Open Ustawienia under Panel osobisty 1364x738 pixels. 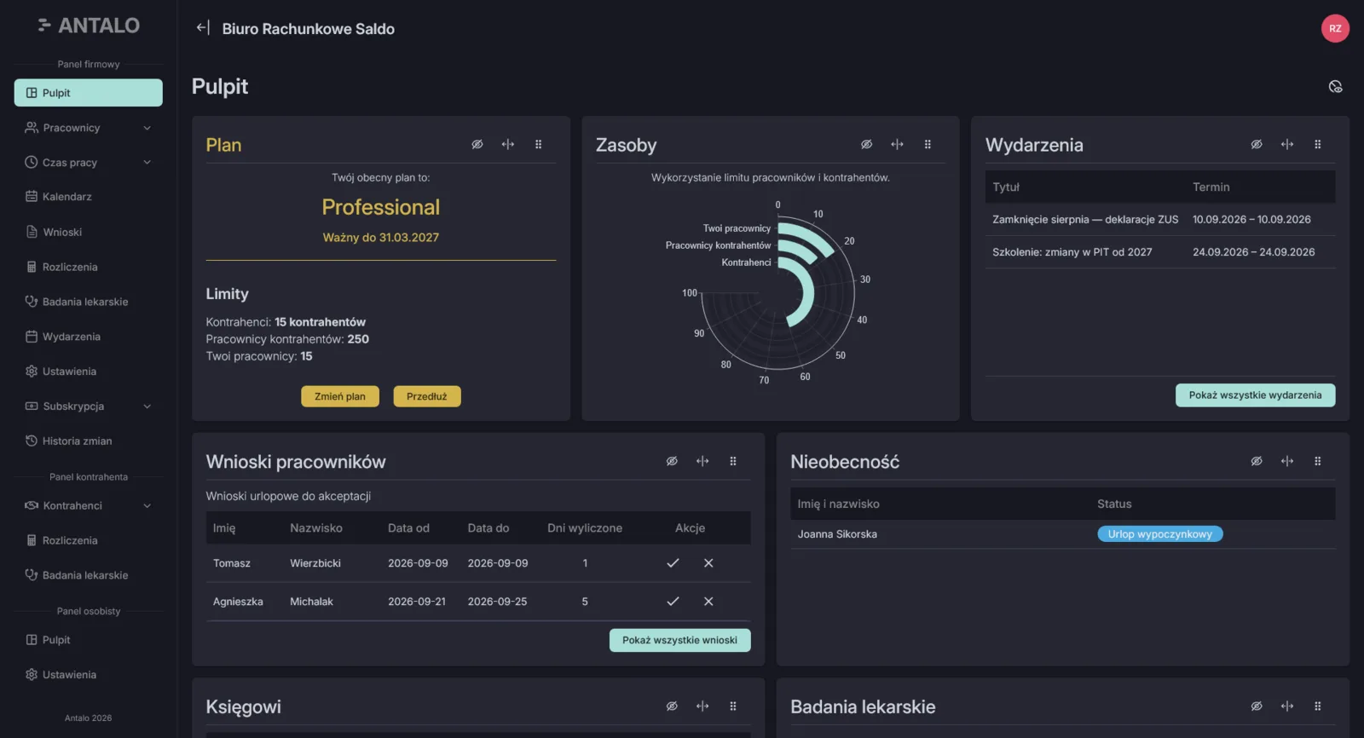[89, 675]
